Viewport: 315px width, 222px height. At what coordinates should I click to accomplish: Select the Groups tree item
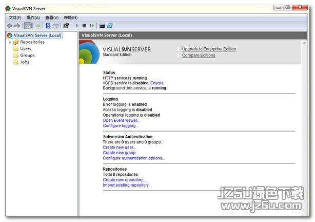(x=27, y=55)
